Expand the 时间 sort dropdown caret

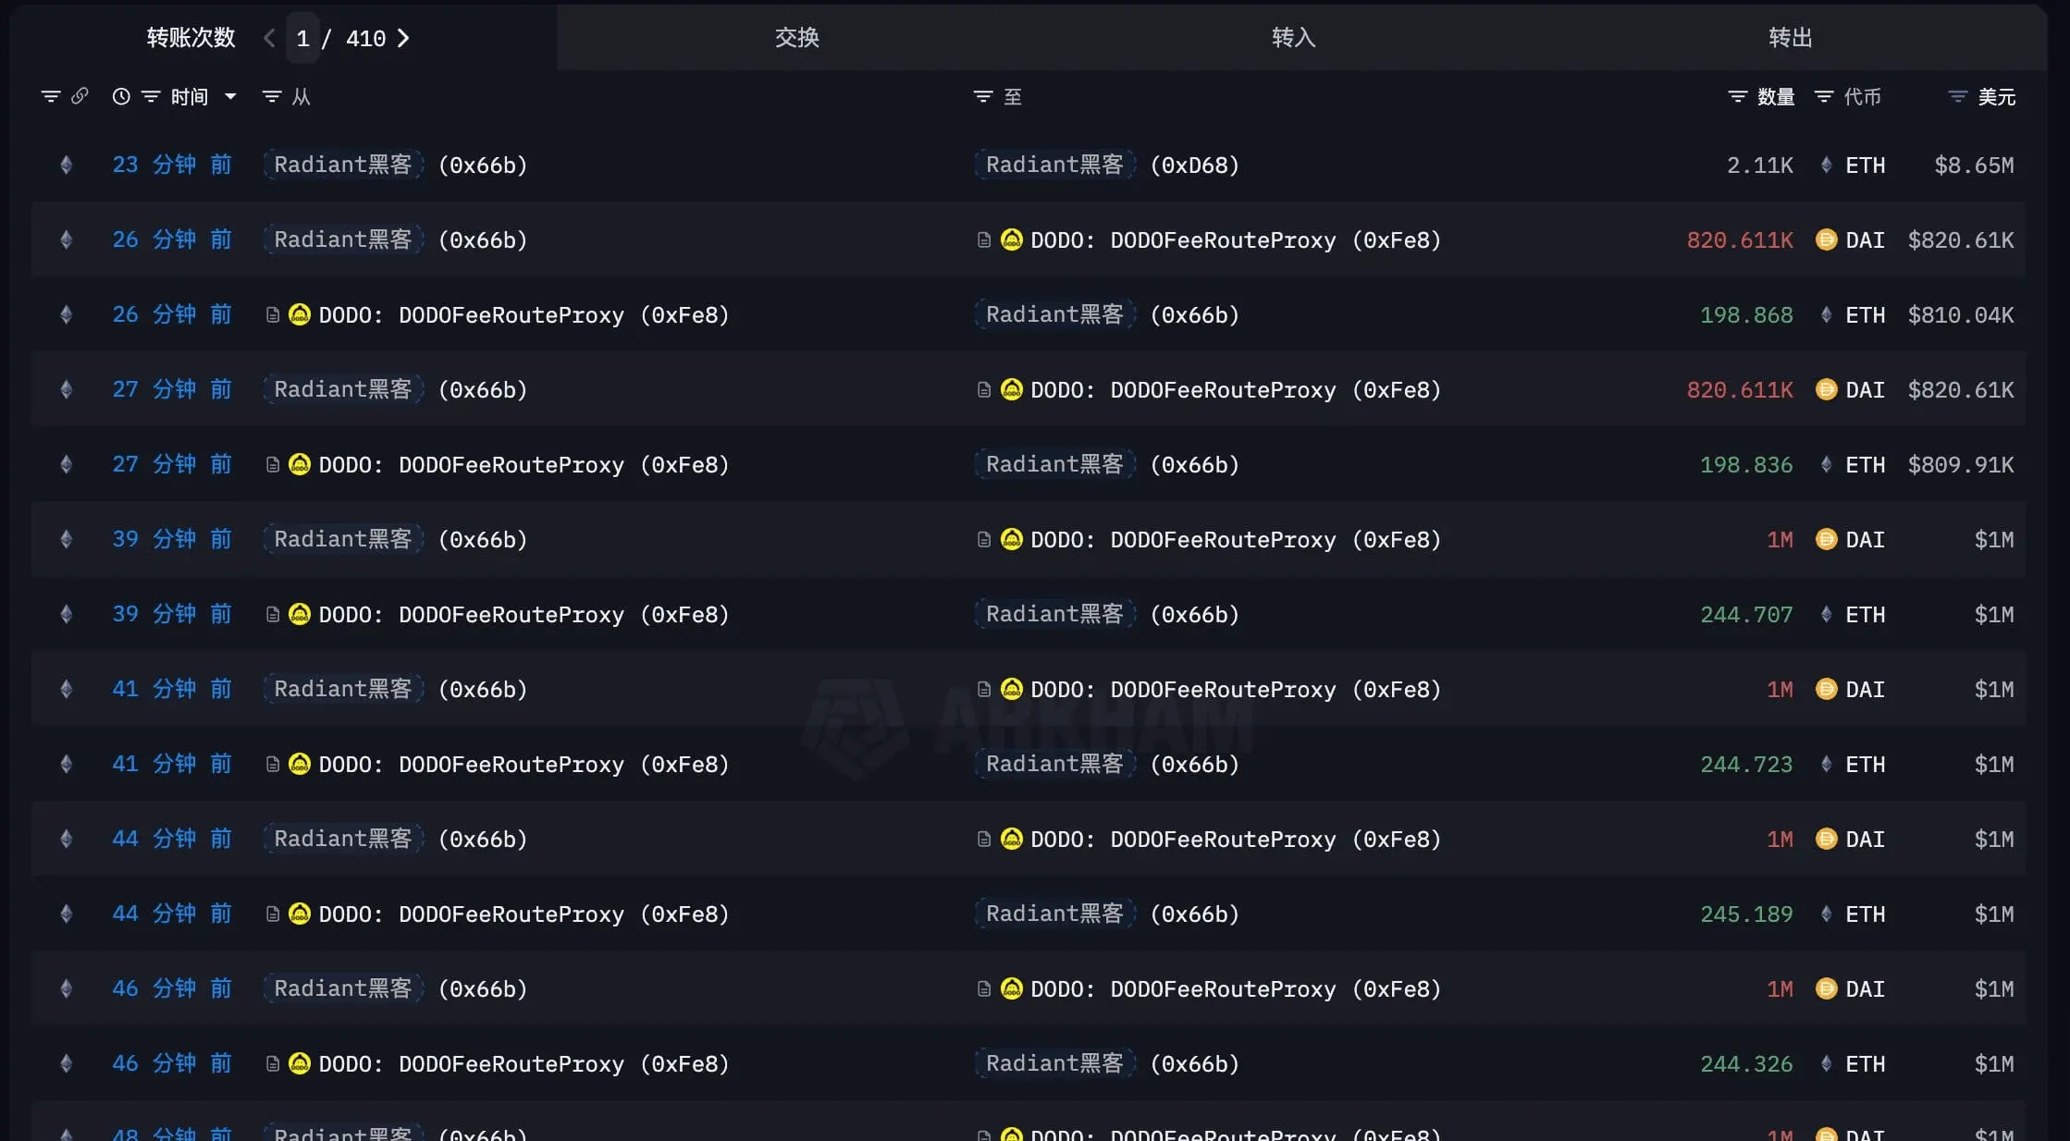pyautogui.click(x=230, y=96)
